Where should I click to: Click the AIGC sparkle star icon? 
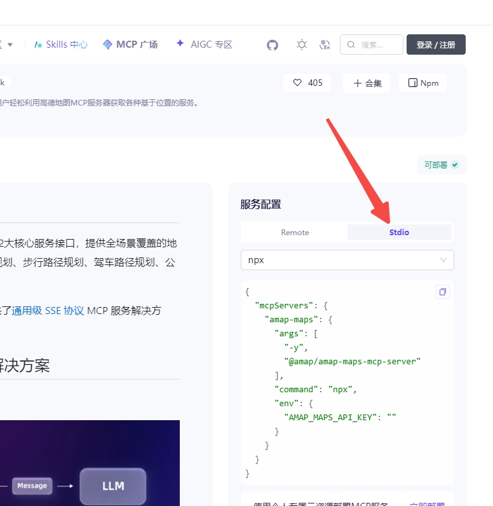point(180,43)
